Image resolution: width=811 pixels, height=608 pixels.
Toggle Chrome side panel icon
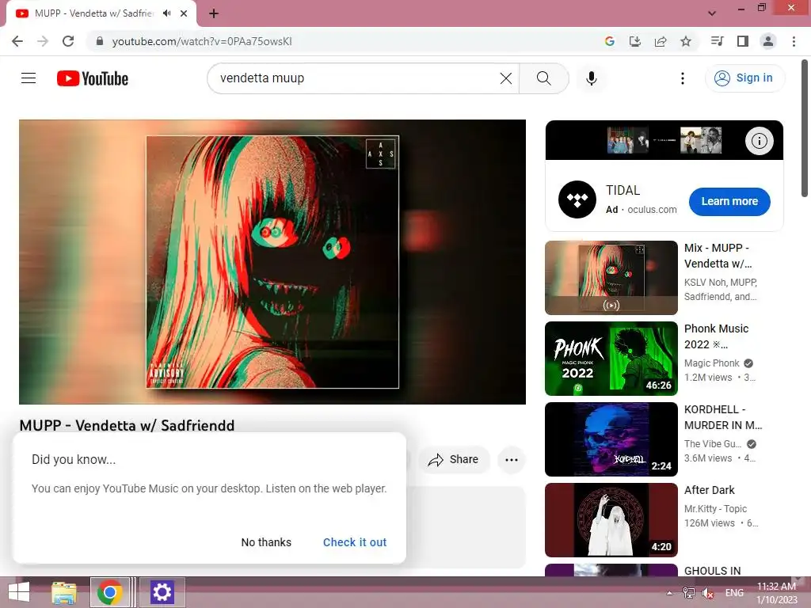(x=743, y=41)
